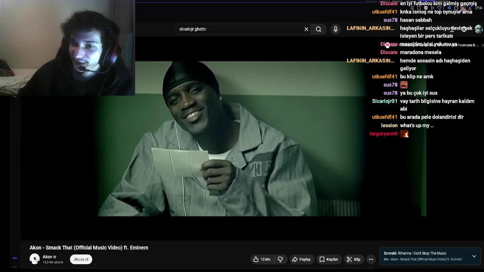484x272 pixels.
Task: Click the video title 'Akon - Smack That'
Action: tap(89, 248)
